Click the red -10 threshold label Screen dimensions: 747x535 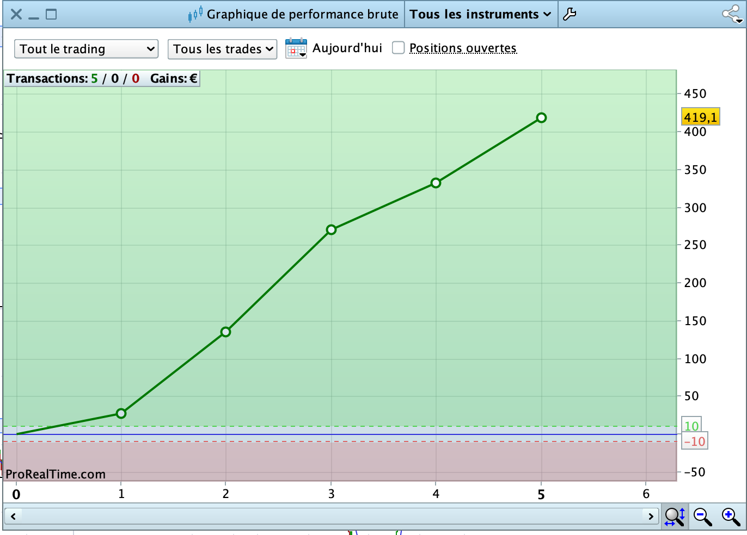click(695, 441)
